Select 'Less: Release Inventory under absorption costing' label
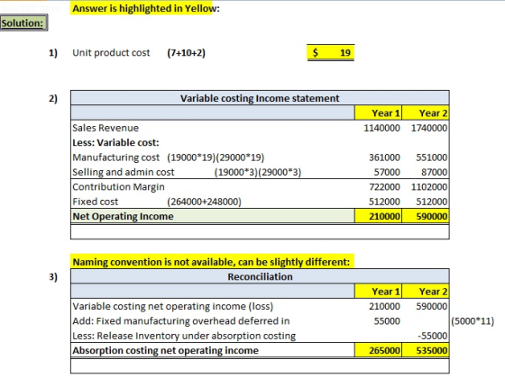 tap(184, 336)
